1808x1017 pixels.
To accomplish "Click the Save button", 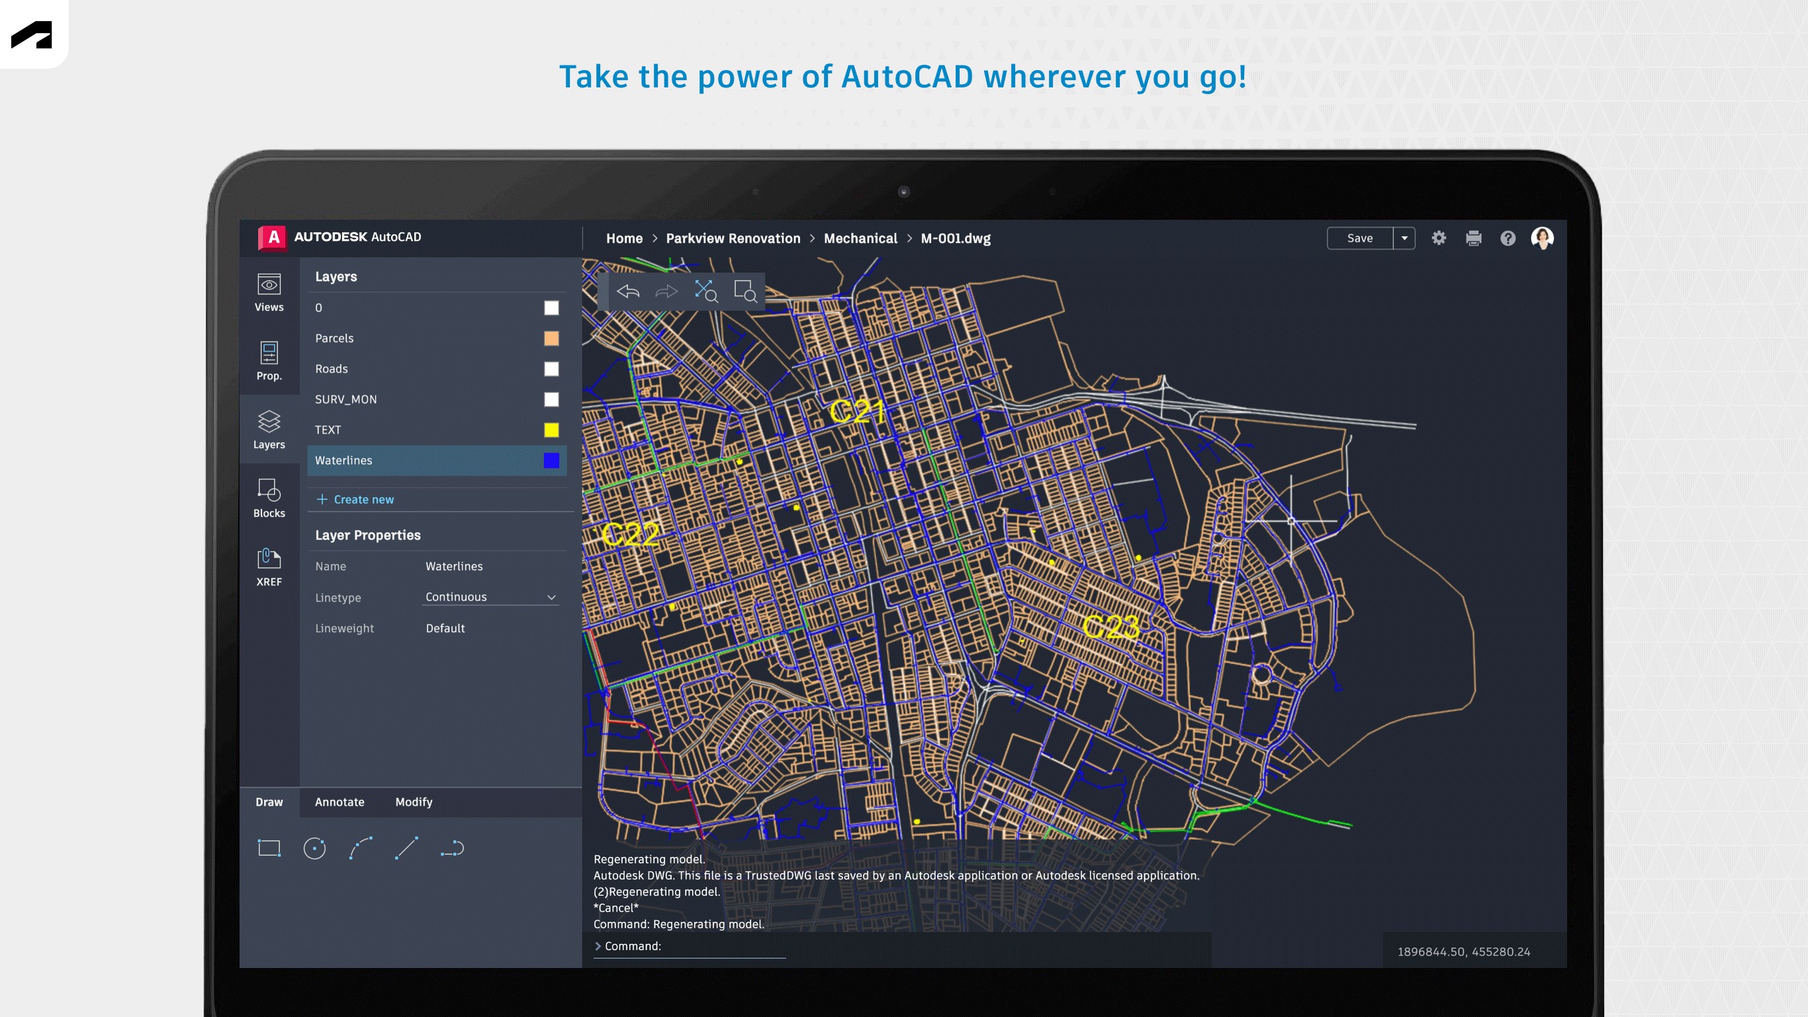I will click(x=1359, y=238).
